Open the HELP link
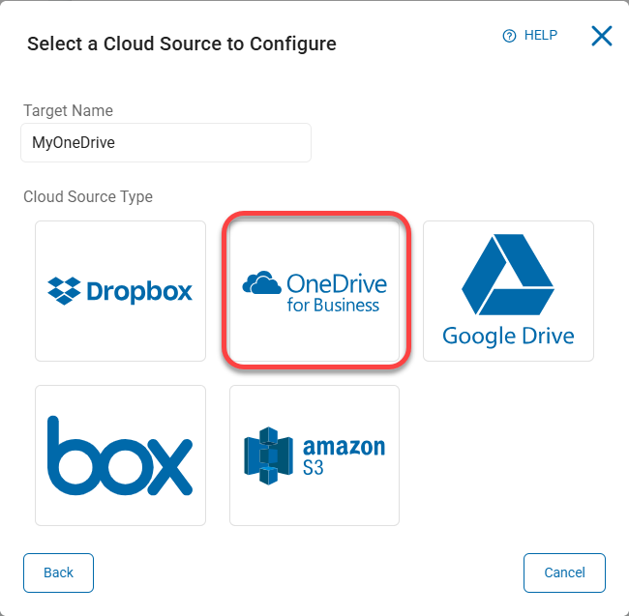This screenshot has height=616, width=629. 530,36
